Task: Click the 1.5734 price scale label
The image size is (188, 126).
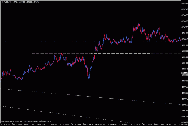Action: click(x=185, y=69)
